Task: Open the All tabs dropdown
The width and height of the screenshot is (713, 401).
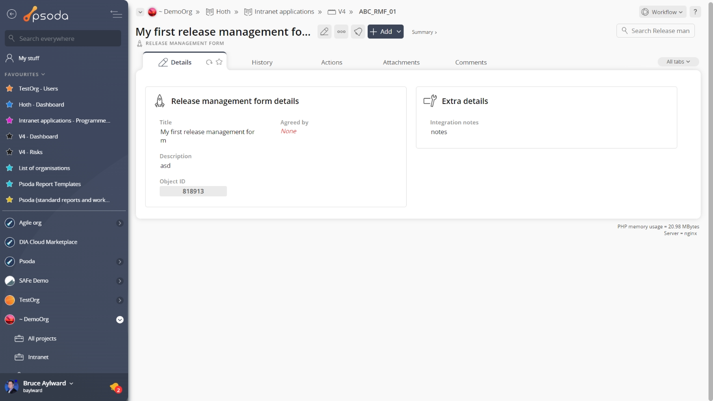Action: click(678, 62)
